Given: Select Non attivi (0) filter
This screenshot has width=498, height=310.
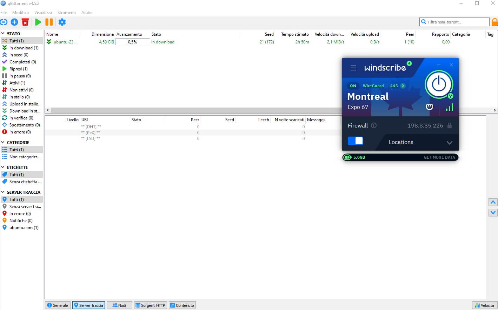Looking at the screenshot, I should point(22,90).
